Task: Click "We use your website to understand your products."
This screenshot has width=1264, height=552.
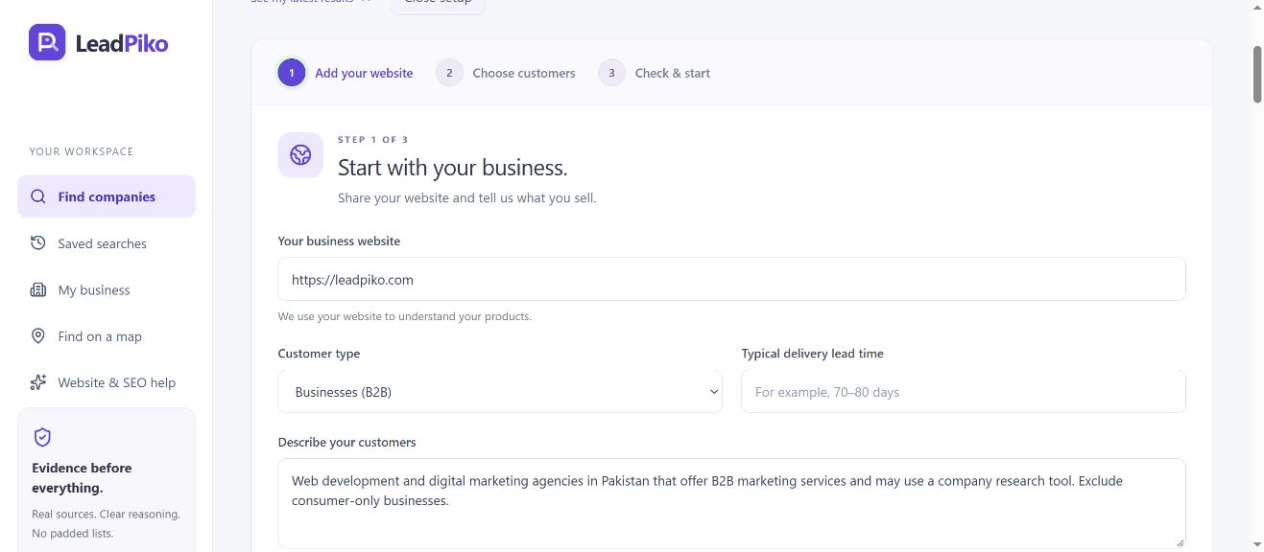Action: coord(405,316)
